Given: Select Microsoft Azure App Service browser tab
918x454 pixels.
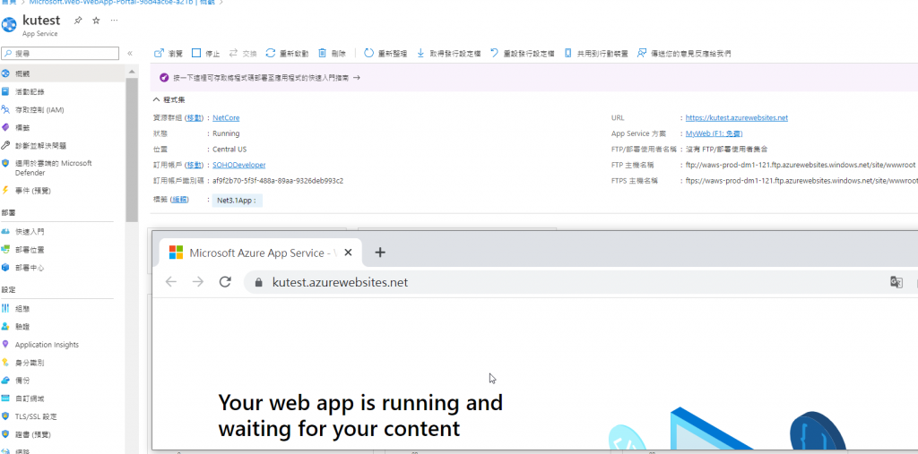Looking at the screenshot, I should click(x=261, y=253).
